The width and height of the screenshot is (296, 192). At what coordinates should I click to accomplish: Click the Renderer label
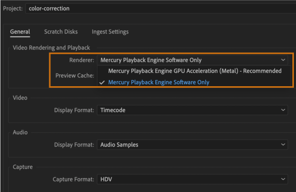coord(82,60)
